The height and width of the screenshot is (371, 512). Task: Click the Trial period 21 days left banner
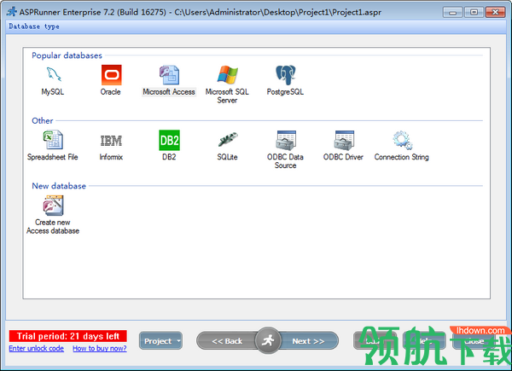pyautogui.click(x=68, y=336)
